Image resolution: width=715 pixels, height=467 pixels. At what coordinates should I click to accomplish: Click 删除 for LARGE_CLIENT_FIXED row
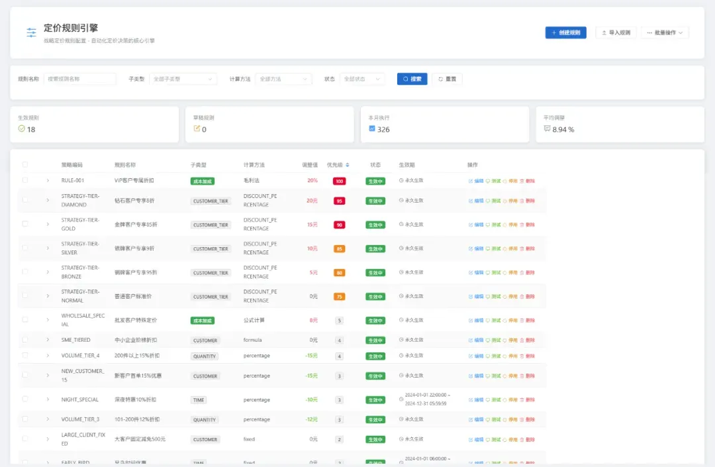point(528,440)
